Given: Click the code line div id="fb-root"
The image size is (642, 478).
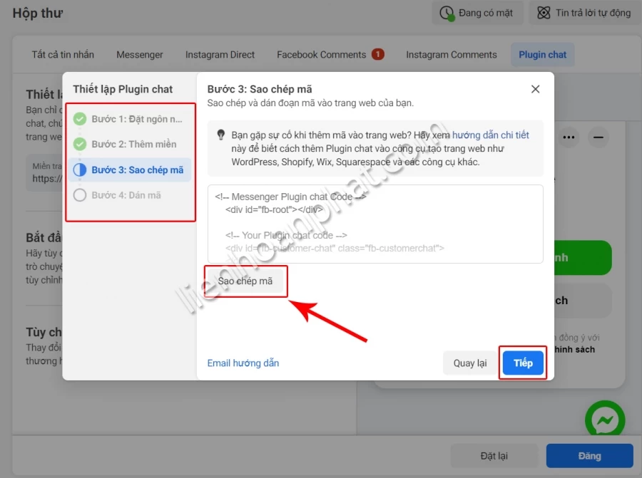Looking at the screenshot, I should pos(273,209).
